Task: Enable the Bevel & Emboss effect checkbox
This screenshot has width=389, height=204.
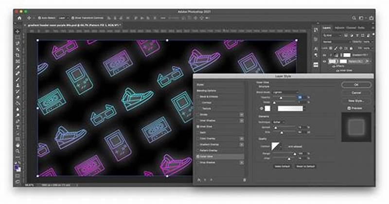Action: click(x=198, y=97)
